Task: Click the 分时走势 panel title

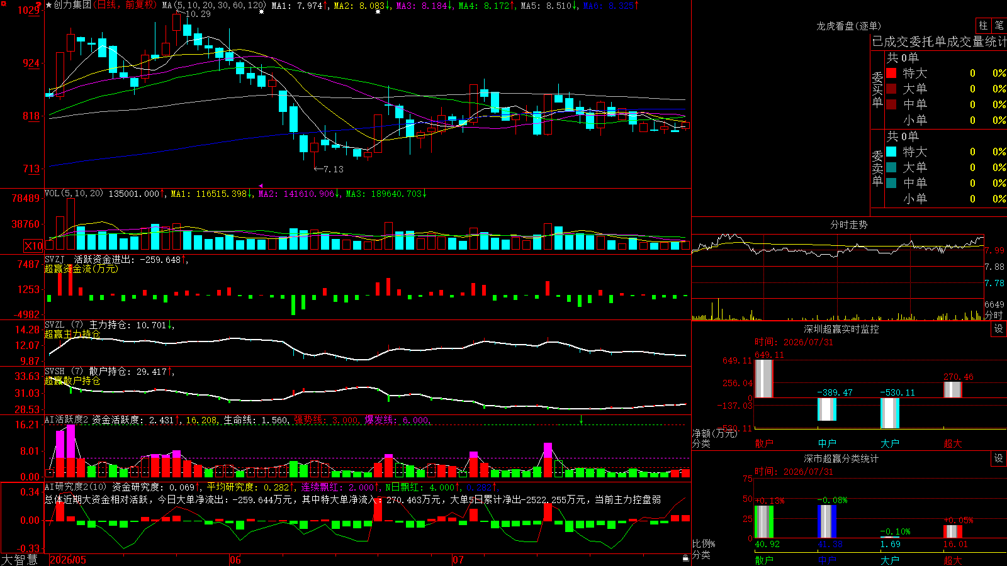Action: point(848,225)
